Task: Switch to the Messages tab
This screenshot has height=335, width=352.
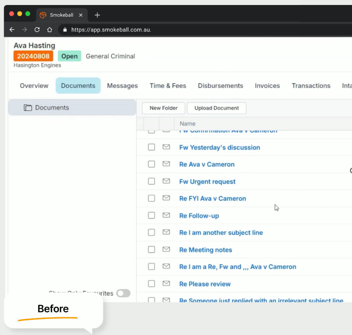Action: (x=122, y=86)
